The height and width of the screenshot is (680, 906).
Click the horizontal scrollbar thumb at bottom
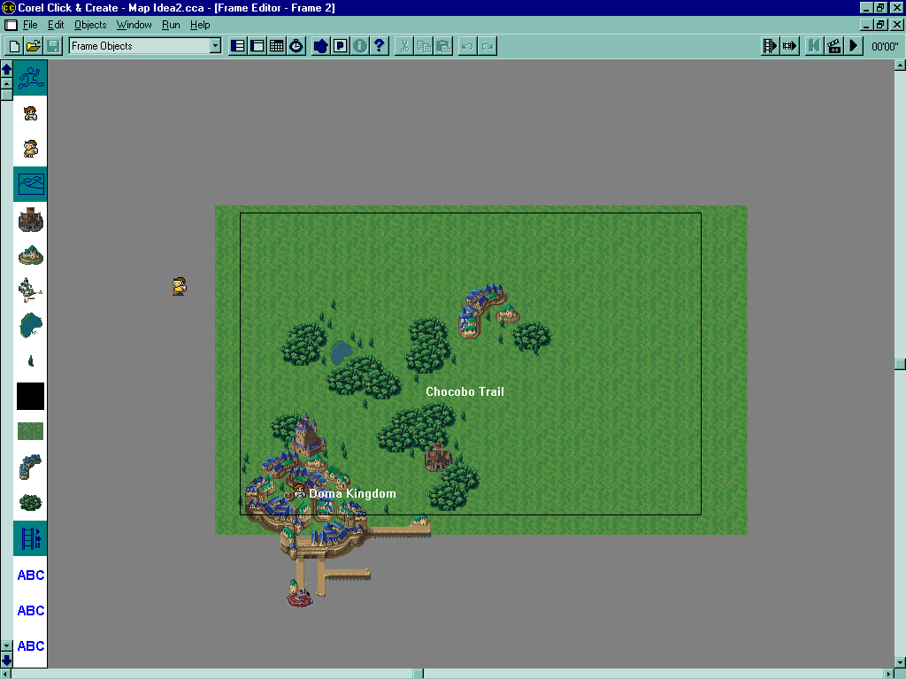pos(418,674)
